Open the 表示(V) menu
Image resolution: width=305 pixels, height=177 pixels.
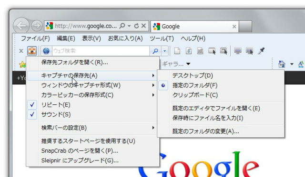(91, 38)
